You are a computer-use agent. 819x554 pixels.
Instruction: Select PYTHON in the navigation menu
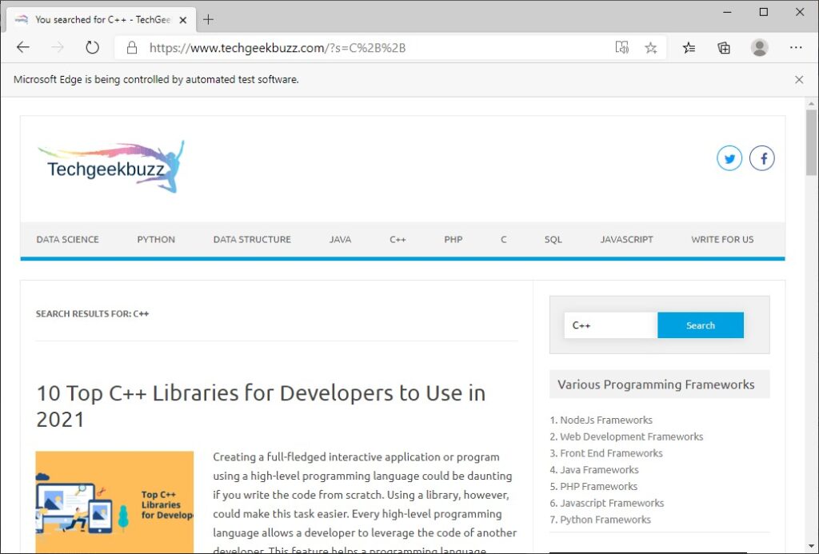pos(156,239)
